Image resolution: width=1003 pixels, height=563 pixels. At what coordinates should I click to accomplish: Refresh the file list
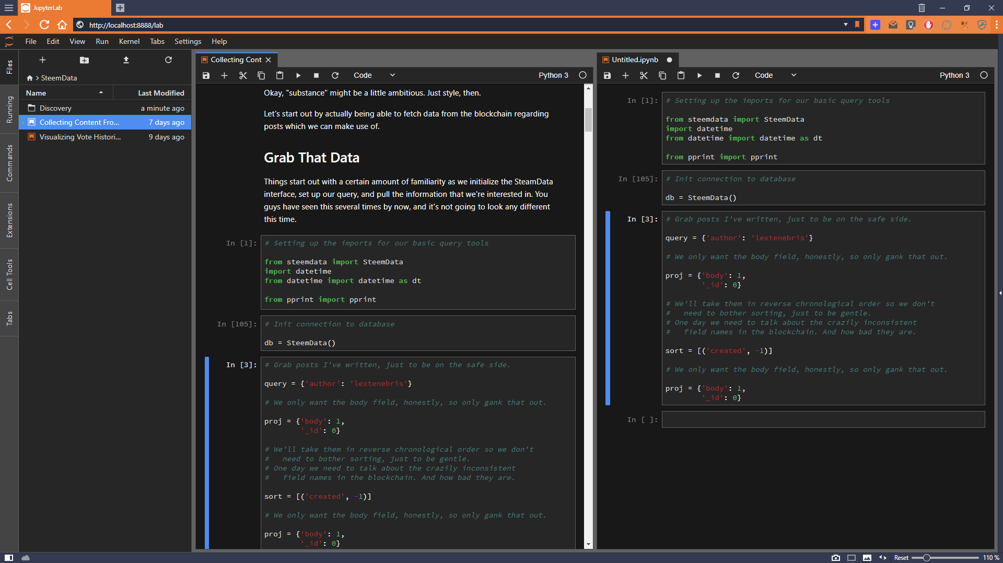(x=168, y=60)
